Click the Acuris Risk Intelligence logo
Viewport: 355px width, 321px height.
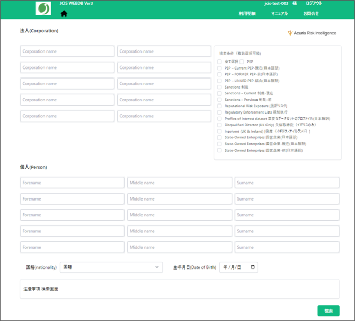(x=312, y=33)
